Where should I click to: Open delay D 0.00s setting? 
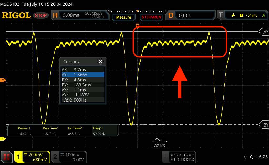tap(190, 15)
